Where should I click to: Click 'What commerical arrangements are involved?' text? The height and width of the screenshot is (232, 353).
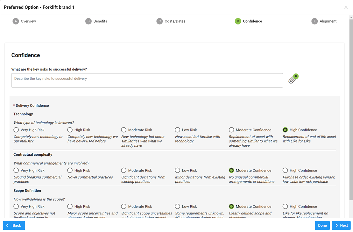[51, 163]
